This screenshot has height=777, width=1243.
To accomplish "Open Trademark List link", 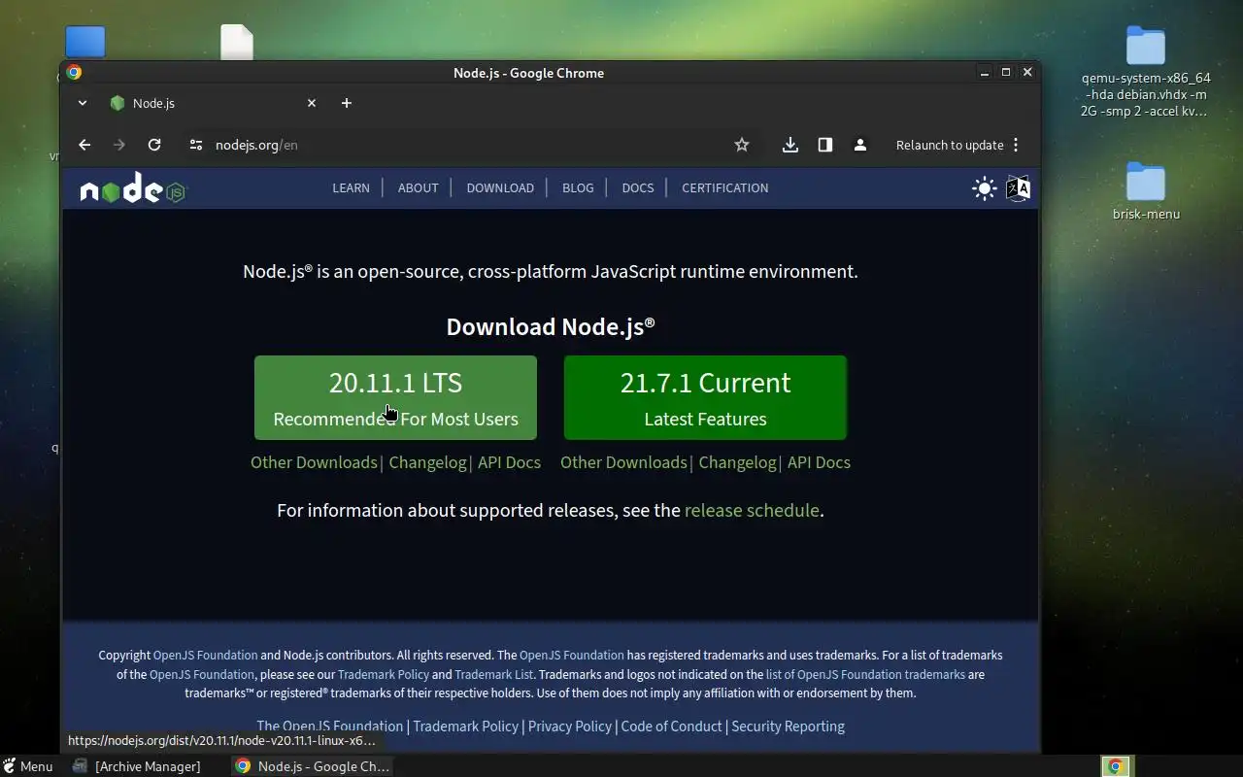I will point(493,674).
